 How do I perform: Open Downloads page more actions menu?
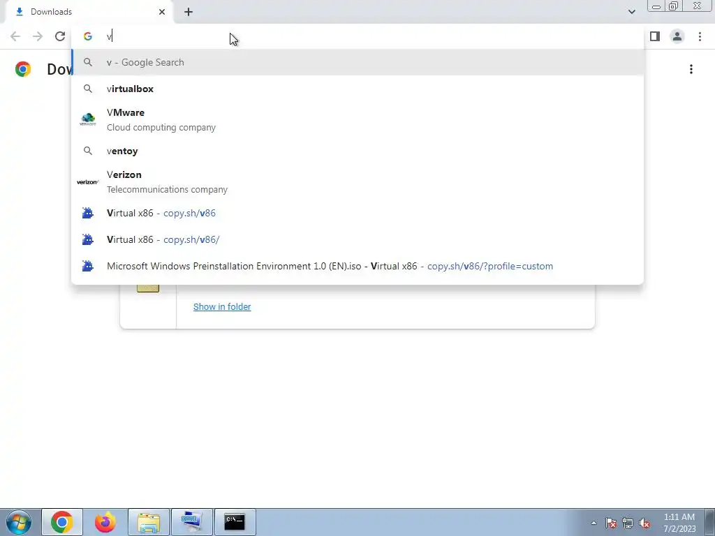[x=691, y=69]
